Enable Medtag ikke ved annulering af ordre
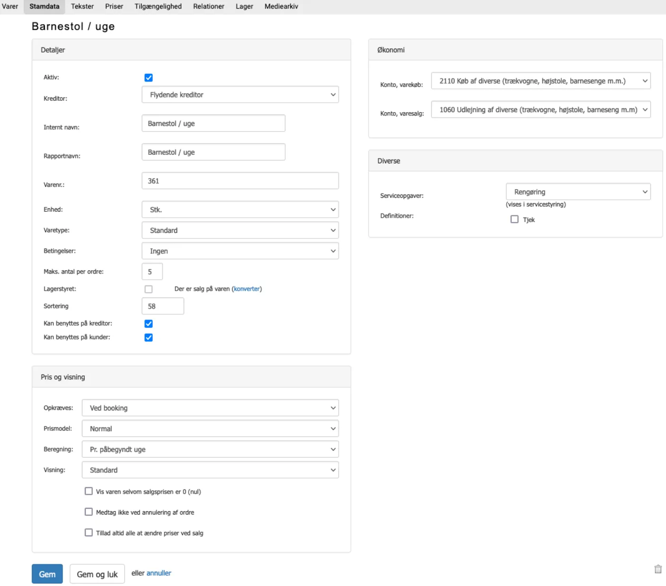Screen dimensions: 666x586 89,512
